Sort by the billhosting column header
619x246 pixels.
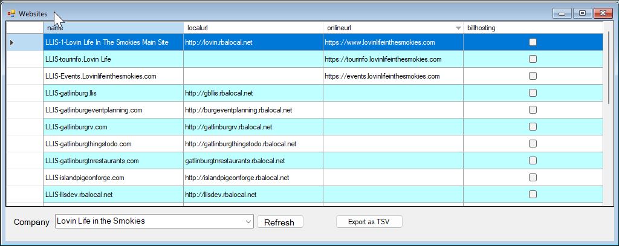pos(533,28)
